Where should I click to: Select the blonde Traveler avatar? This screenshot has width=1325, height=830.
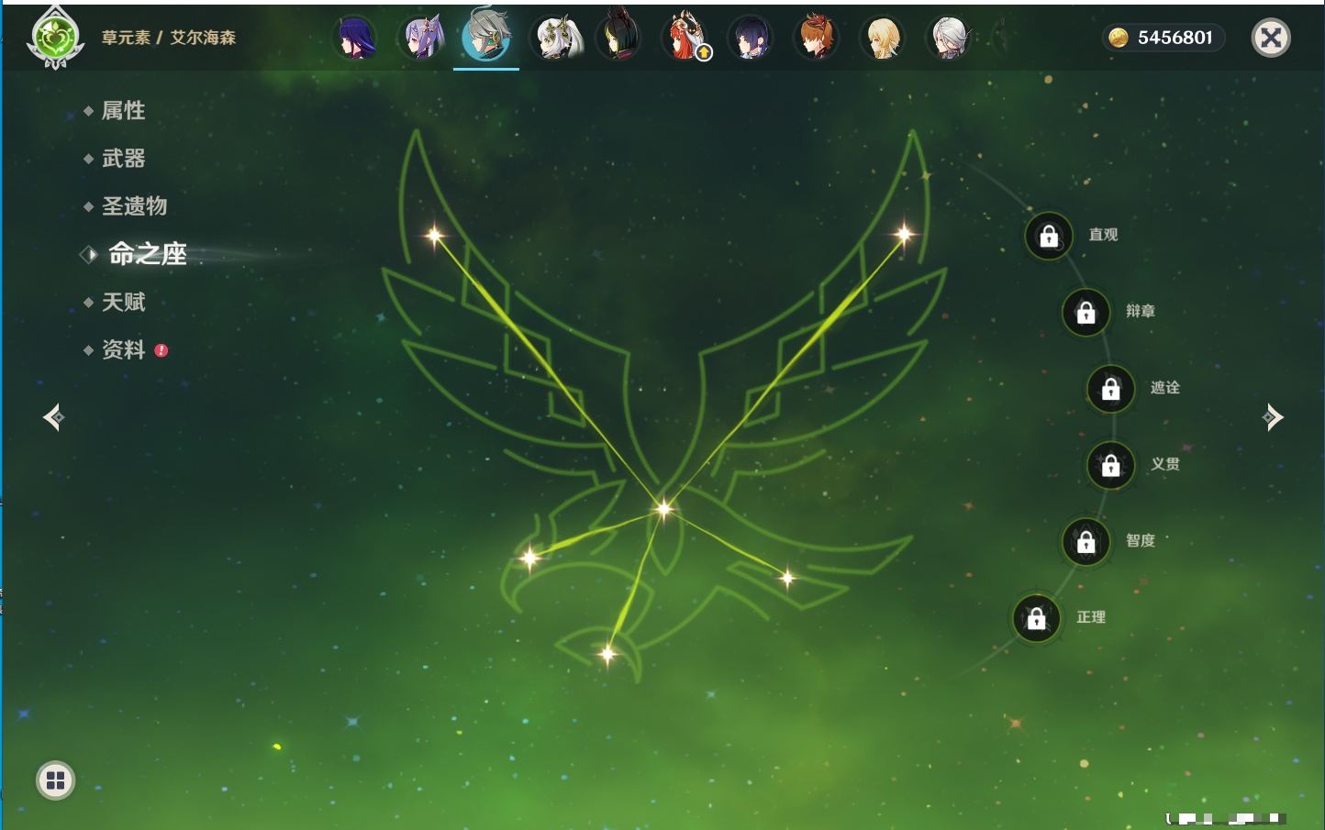click(x=883, y=39)
